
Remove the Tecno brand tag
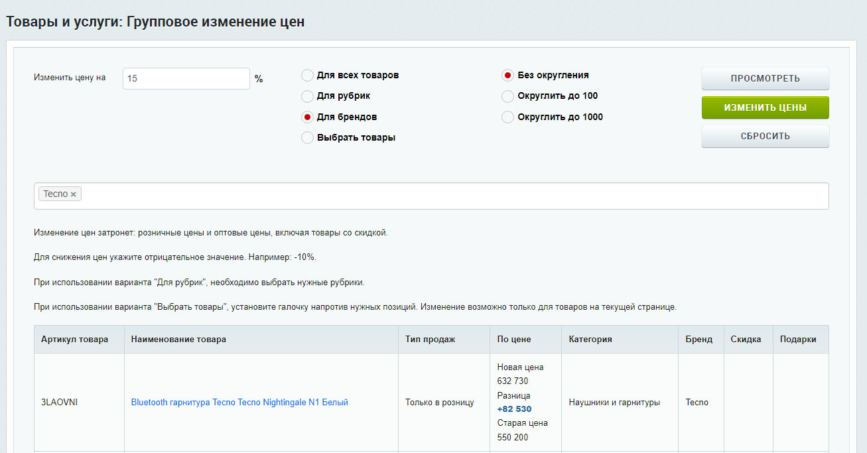[x=74, y=194]
